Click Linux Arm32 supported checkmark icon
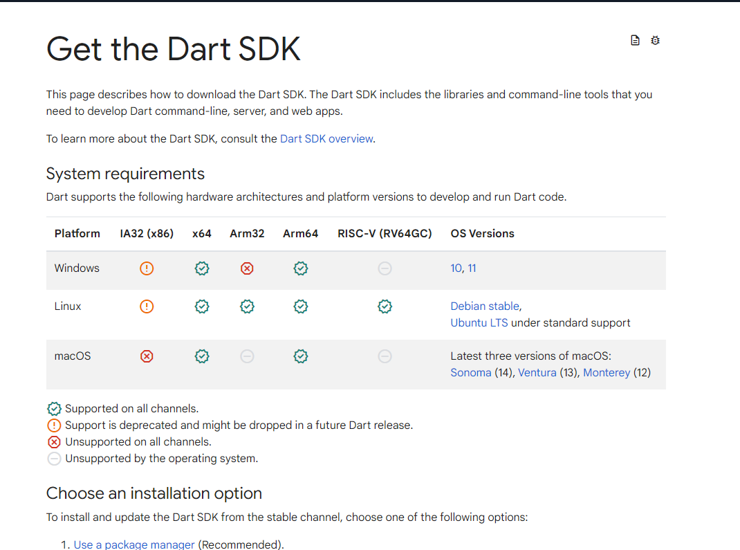Image resolution: width=740 pixels, height=550 pixels. click(x=248, y=306)
